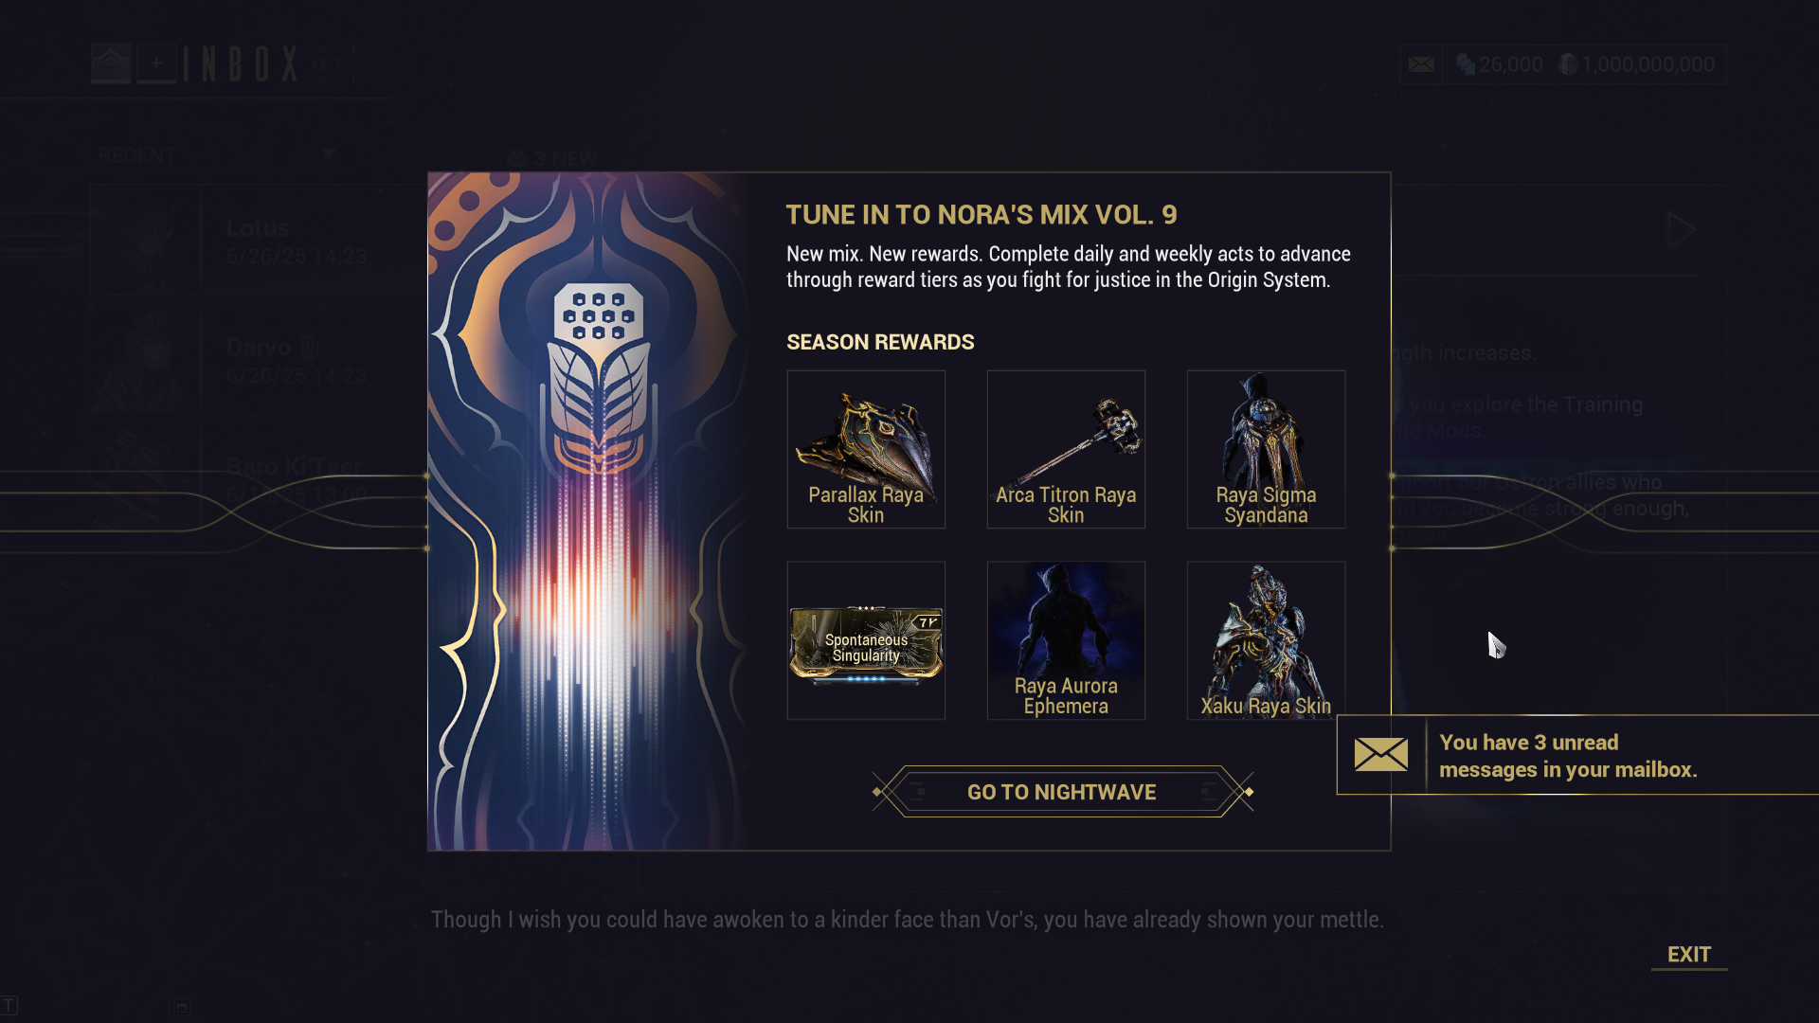
Task: Open the home icon beside Inbox
Action: coord(111,63)
